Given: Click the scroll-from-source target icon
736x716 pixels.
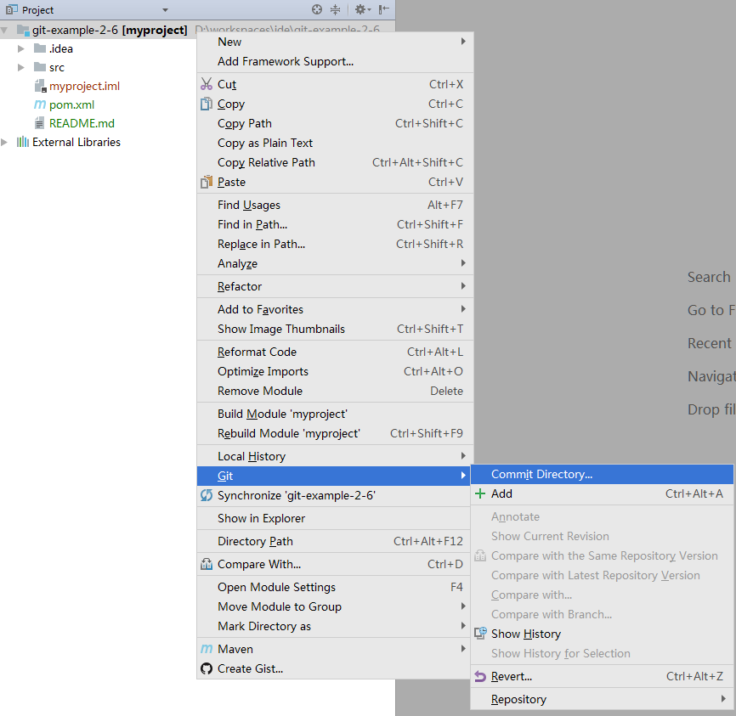Looking at the screenshot, I should click(317, 9).
